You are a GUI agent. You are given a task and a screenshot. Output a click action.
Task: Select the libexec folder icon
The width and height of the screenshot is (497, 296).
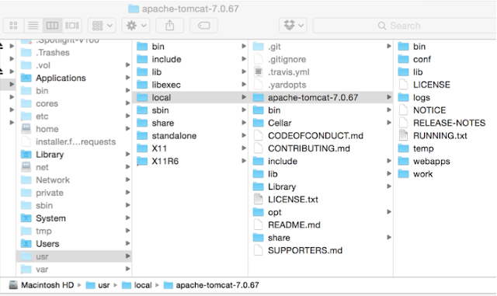click(142, 85)
